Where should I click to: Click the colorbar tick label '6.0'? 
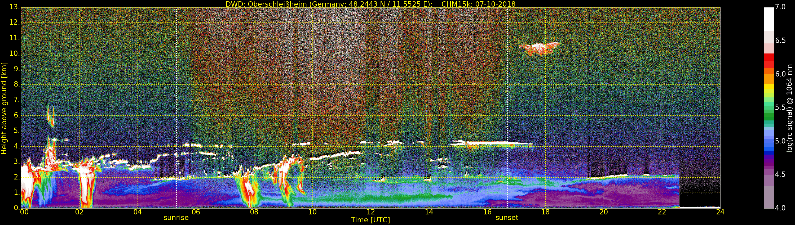coord(780,74)
